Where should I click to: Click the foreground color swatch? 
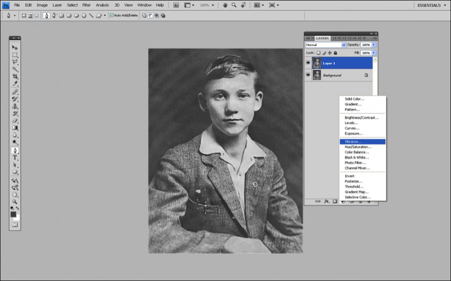point(14,214)
